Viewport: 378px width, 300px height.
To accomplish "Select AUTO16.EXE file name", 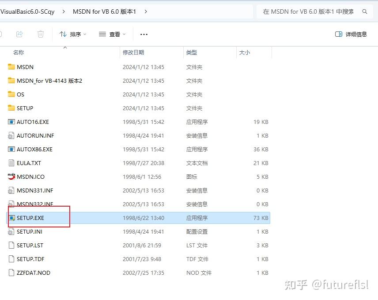I will click(x=33, y=122).
